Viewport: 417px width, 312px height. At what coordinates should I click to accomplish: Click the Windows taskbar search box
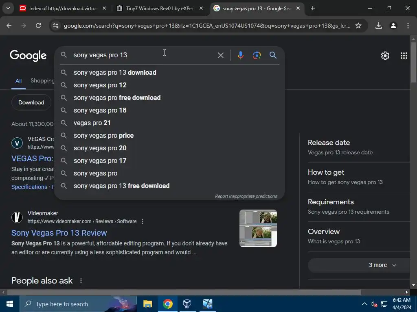click(x=78, y=304)
